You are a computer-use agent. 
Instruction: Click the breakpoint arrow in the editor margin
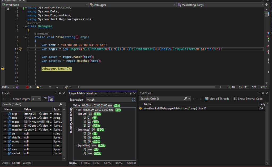click(3, 68)
